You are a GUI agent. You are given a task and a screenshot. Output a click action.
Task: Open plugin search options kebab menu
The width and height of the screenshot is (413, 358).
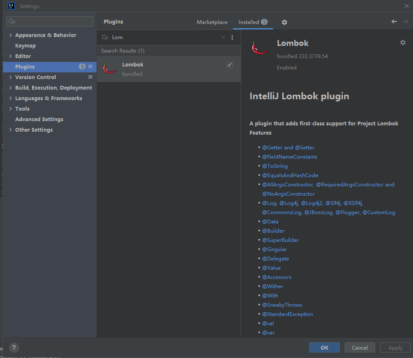coord(232,37)
